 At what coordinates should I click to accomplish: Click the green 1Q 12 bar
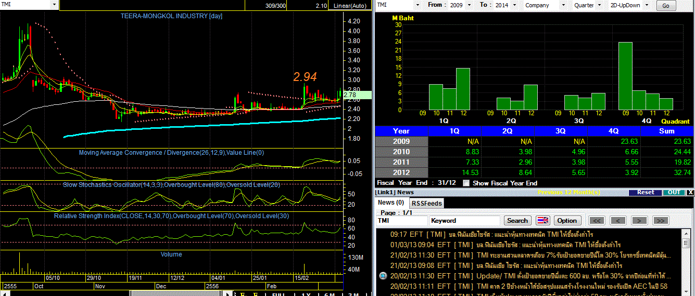point(463,89)
